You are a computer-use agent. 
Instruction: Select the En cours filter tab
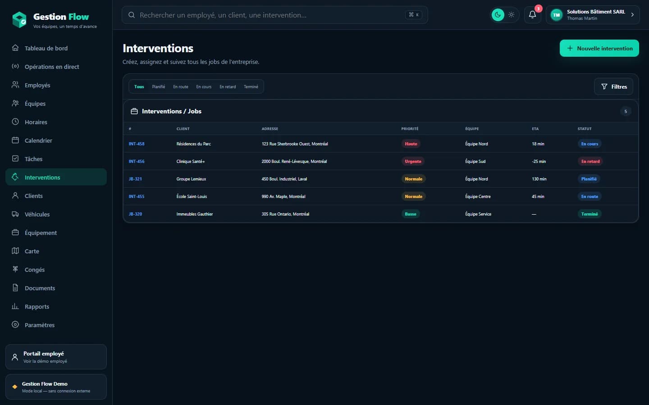click(204, 86)
